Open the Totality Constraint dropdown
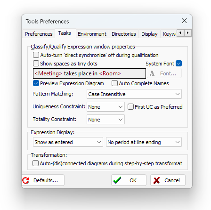This screenshot has width=211, height=210. coord(105,120)
